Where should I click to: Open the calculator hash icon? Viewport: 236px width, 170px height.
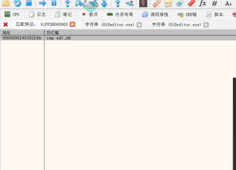(x=214, y=3)
